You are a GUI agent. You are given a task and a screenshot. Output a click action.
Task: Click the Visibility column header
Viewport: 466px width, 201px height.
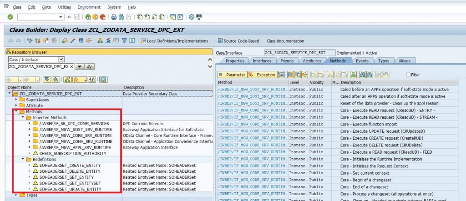click(320, 82)
